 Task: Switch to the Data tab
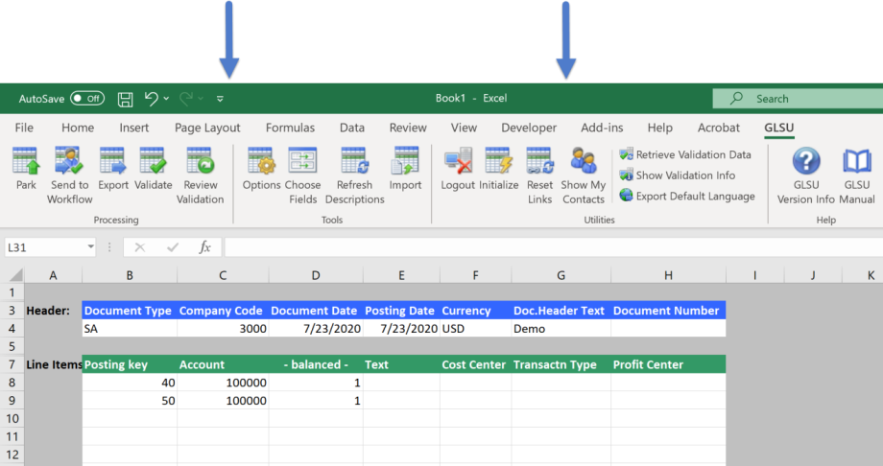point(352,128)
